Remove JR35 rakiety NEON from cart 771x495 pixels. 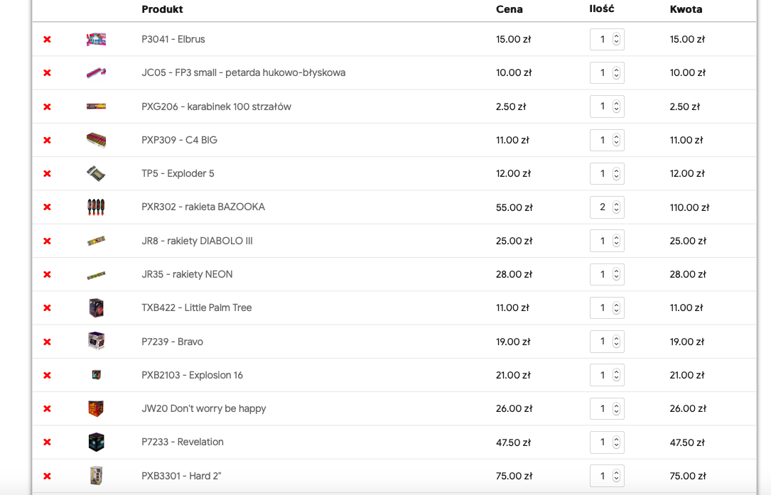click(x=47, y=275)
